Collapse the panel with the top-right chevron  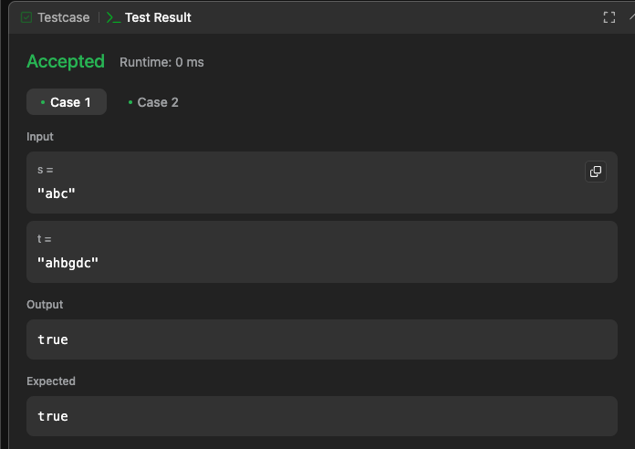(632, 17)
